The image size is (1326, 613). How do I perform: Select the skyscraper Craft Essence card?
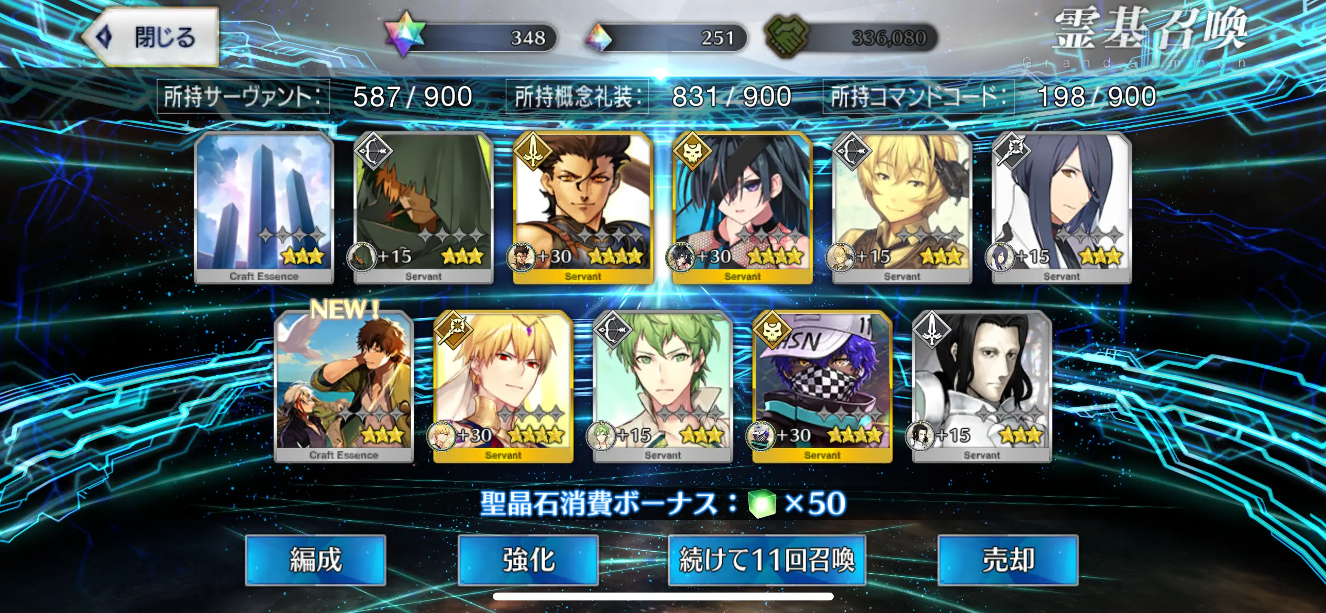click(264, 208)
